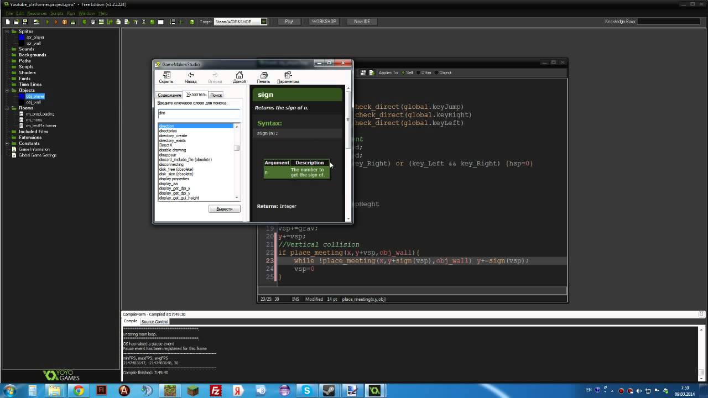Collapse the Sprites folder in tree
This screenshot has width=708, height=398.
tap(7, 32)
